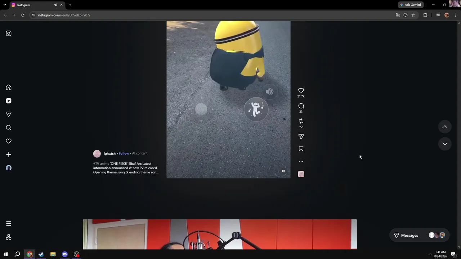Mute the Instagram tab audio
The width and height of the screenshot is (461, 259).
pos(55,5)
